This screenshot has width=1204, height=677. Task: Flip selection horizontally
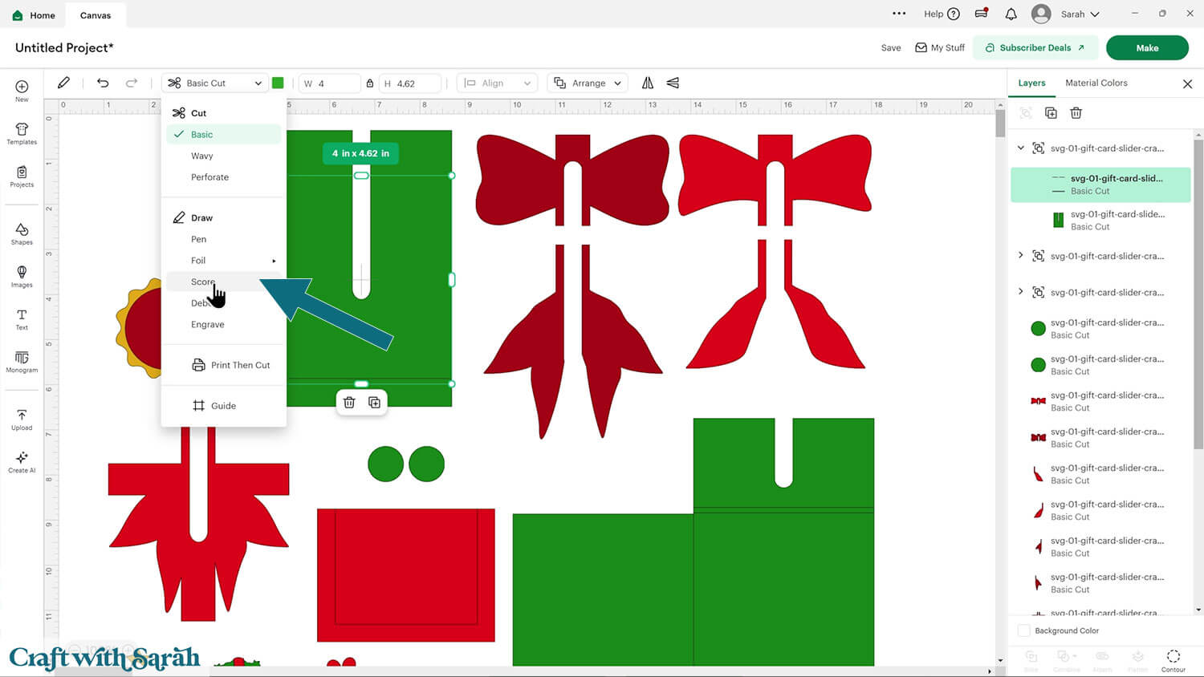[x=648, y=83]
